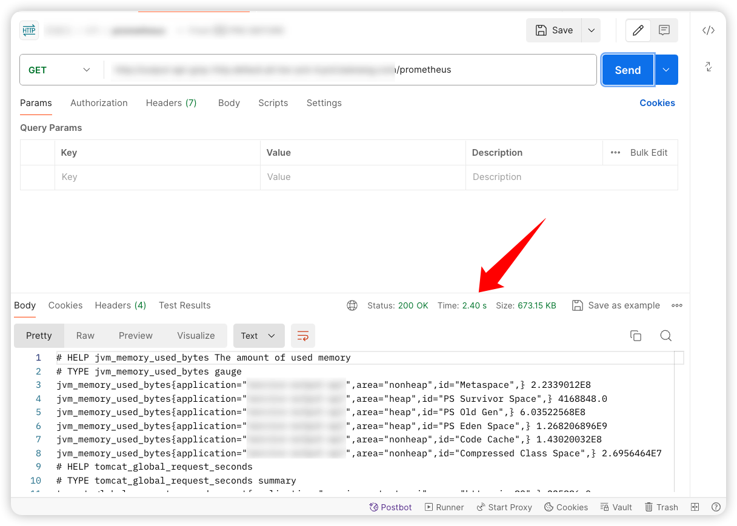Click the Status 200 OK text
Screen dimensions: 737x526
click(x=398, y=305)
